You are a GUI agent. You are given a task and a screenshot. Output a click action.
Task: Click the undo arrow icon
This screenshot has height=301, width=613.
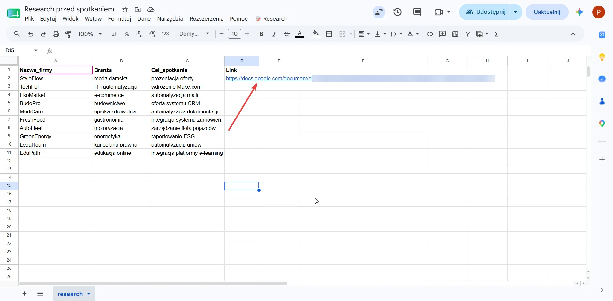[x=31, y=34]
